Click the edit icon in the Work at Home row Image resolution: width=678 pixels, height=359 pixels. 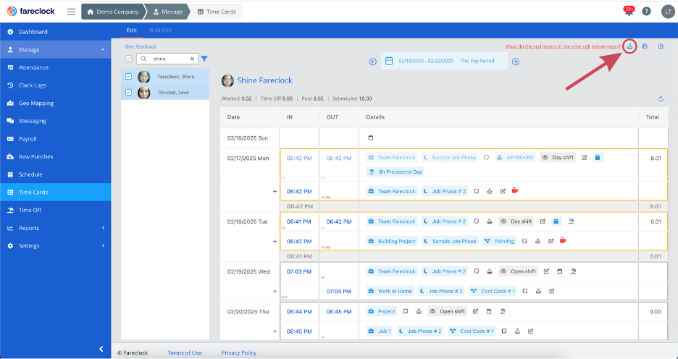coord(552,291)
